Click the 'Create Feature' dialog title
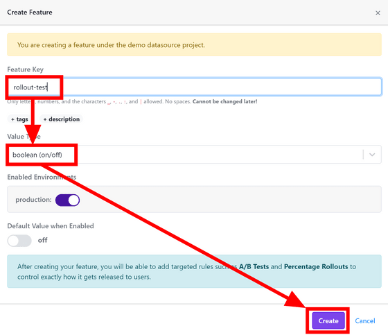Screen dimensions: 388x335 (30, 12)
